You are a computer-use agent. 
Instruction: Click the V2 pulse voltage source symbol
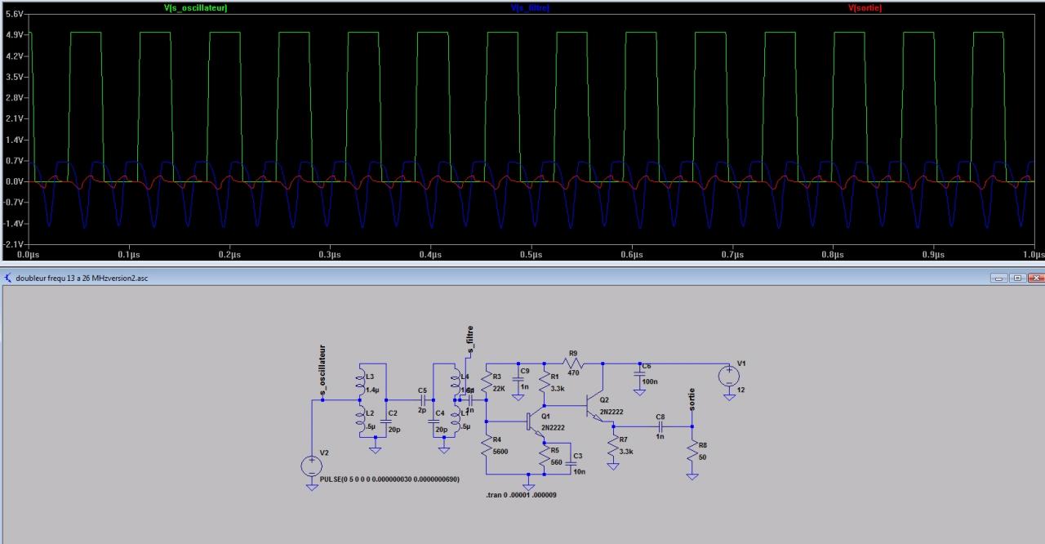[x=312, y=466]
